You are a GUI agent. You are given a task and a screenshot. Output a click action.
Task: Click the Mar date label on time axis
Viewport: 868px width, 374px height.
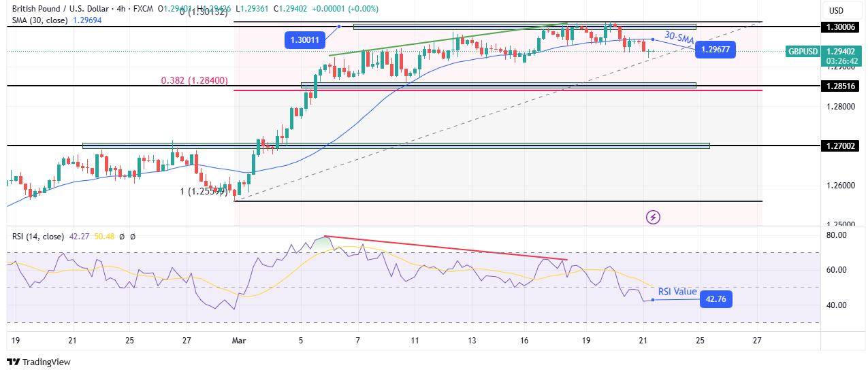coord(235,339)
